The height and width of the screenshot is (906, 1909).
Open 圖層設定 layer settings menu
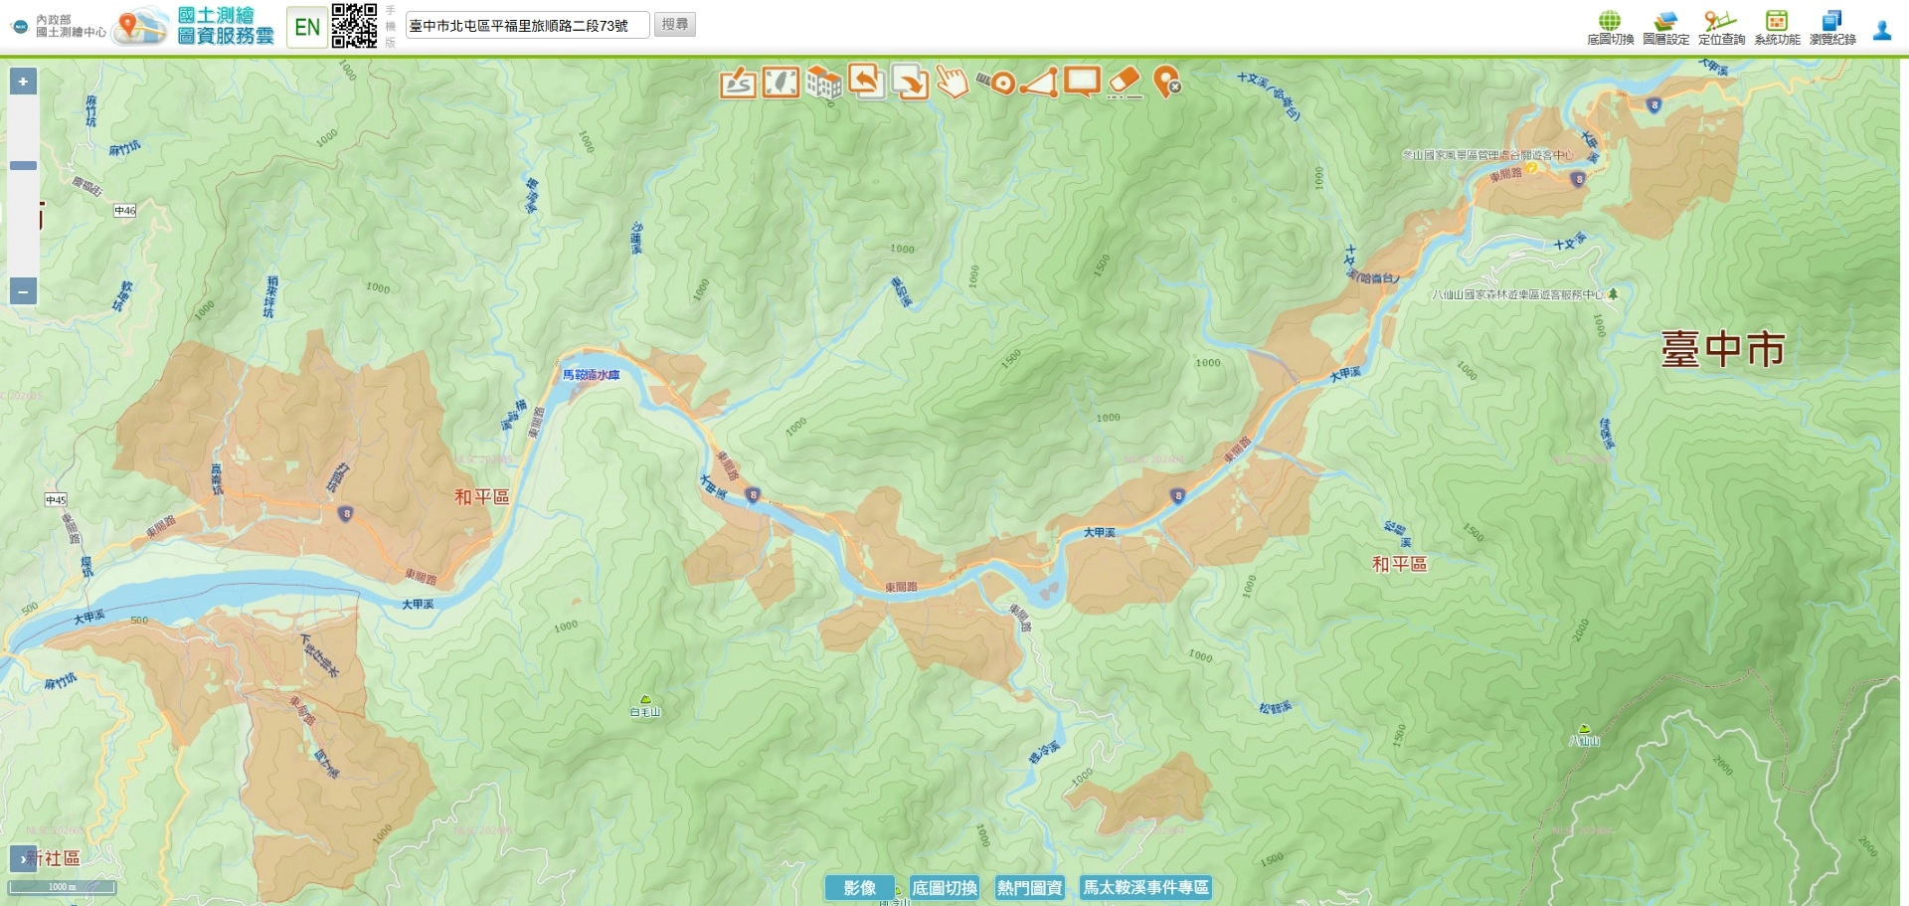1665,28
